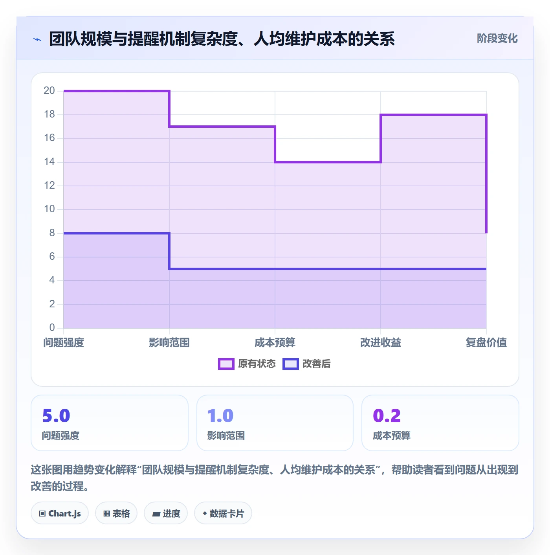Click the 原有状态 legend label
Viewport: 550px width, 555px height.
(x=257, y=364)
